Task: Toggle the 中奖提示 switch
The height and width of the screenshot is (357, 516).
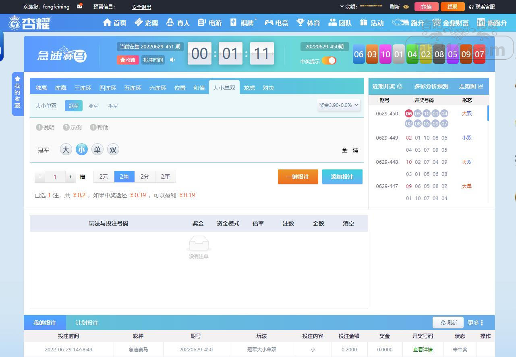Action: click(x=329, y=61)
